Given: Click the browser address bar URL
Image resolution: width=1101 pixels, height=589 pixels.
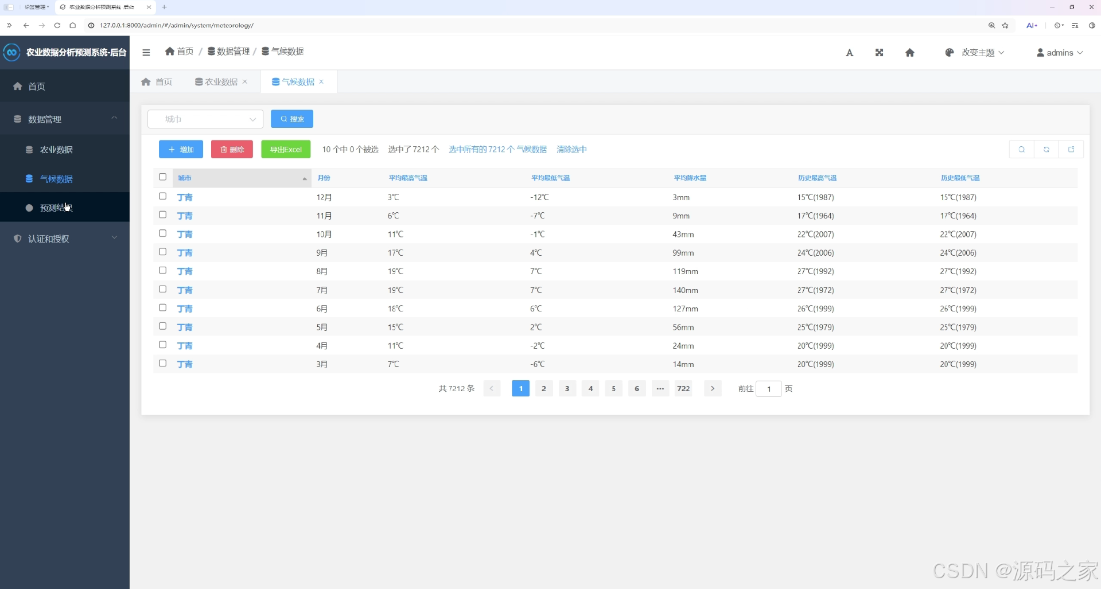Looking at the screenshot, I should [177, 25].
